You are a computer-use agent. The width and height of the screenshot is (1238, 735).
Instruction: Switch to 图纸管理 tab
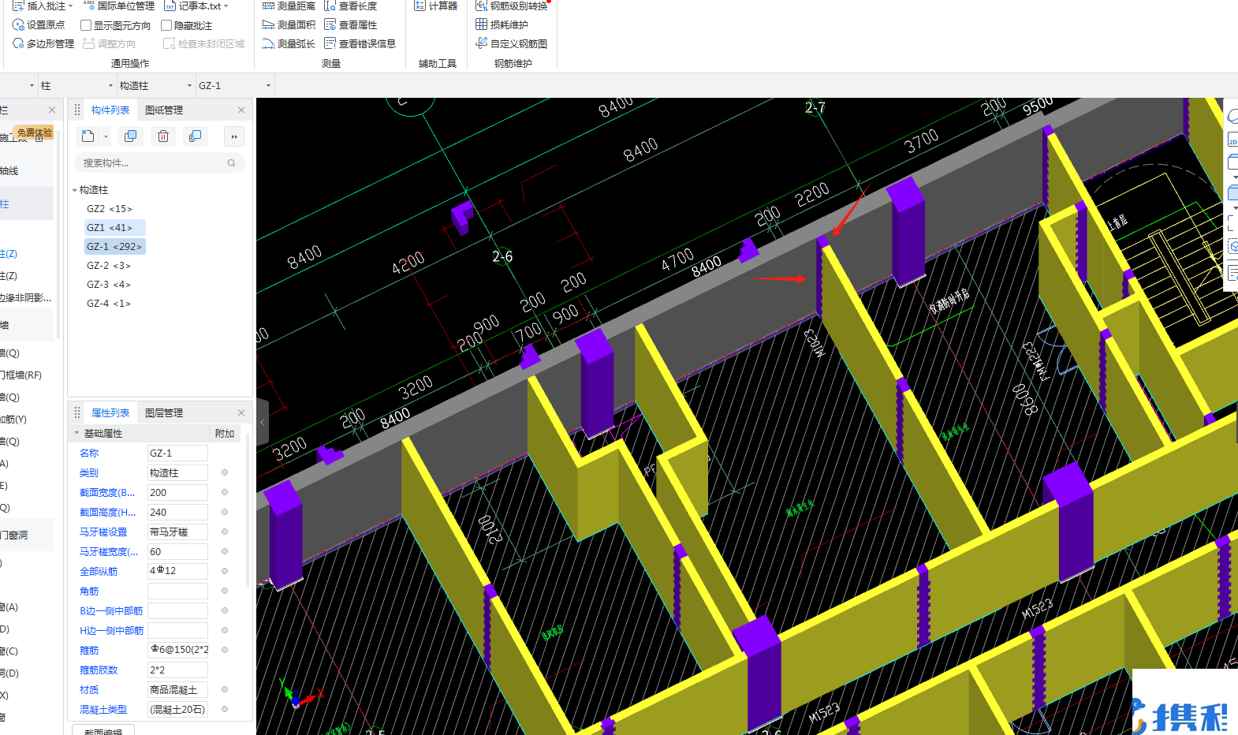[x=164, y=110]
